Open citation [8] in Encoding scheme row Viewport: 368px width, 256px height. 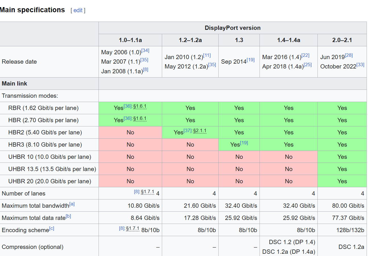click(122, 228)
